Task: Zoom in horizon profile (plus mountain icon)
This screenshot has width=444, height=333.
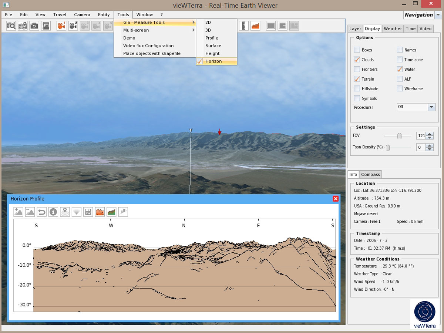Action: (x=18, y=212)
